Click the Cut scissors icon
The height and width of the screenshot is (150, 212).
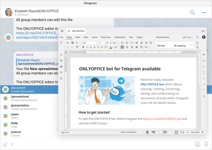pos(77,43)
